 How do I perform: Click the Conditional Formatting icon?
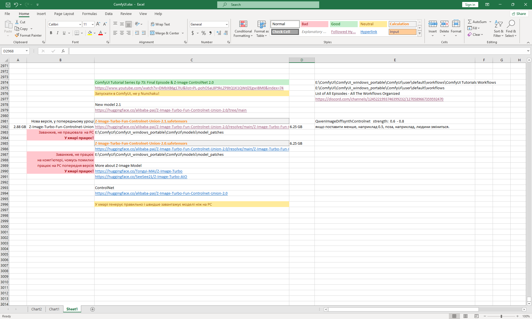click(x=243, y=24)
